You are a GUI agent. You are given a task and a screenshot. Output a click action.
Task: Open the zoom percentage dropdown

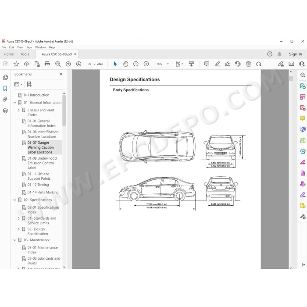pos(168,64)
